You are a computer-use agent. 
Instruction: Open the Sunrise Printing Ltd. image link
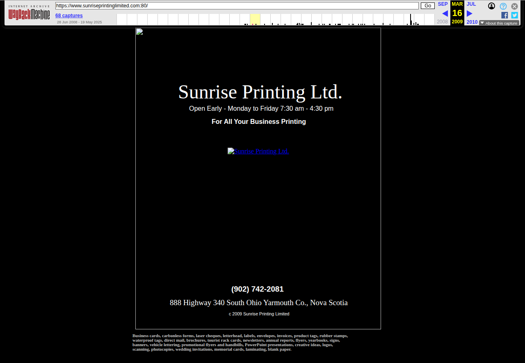(x=258, y=151)
